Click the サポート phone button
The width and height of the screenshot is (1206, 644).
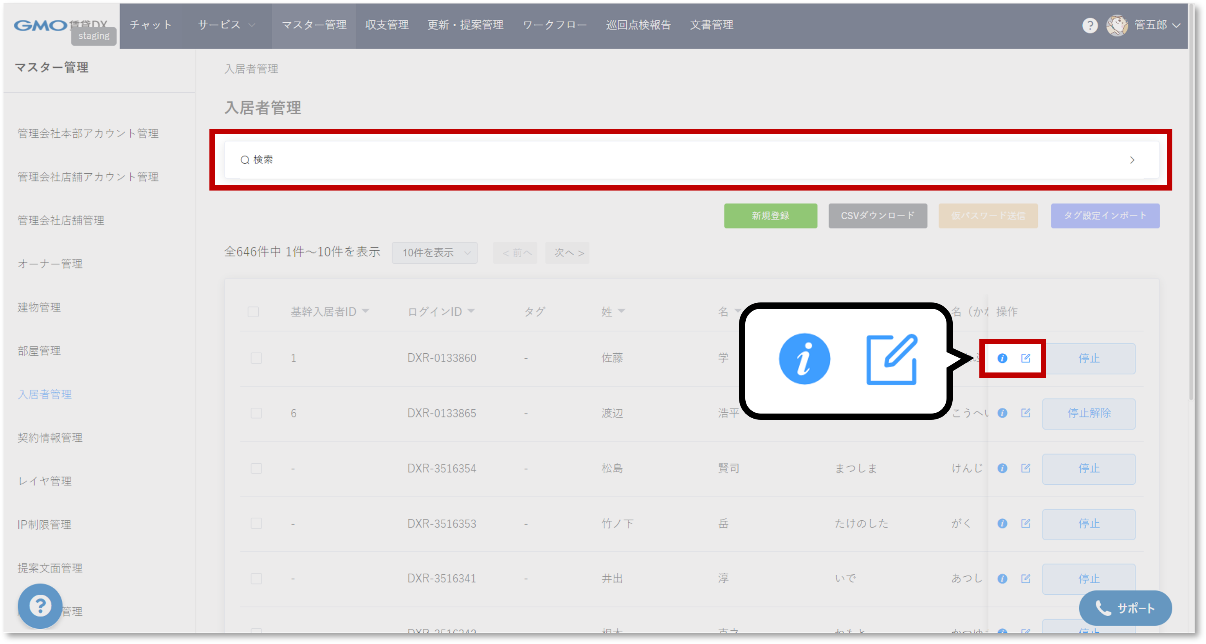1125,608
